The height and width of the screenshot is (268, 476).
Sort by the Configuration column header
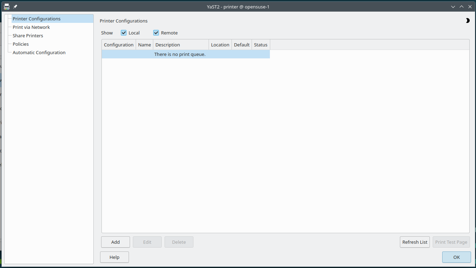click(x=119, y=45)
